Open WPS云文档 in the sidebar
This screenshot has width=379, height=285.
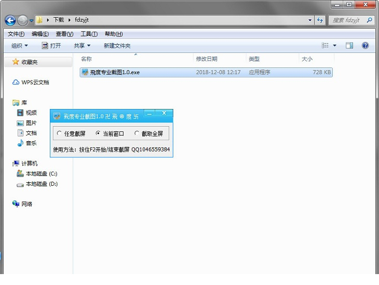click(35, 83)
